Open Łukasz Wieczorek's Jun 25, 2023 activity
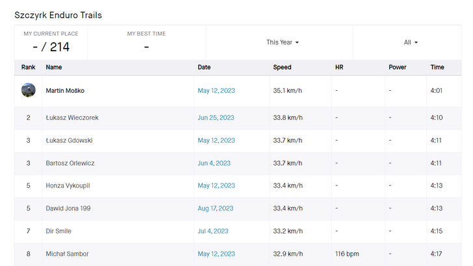 pos(216,118)
